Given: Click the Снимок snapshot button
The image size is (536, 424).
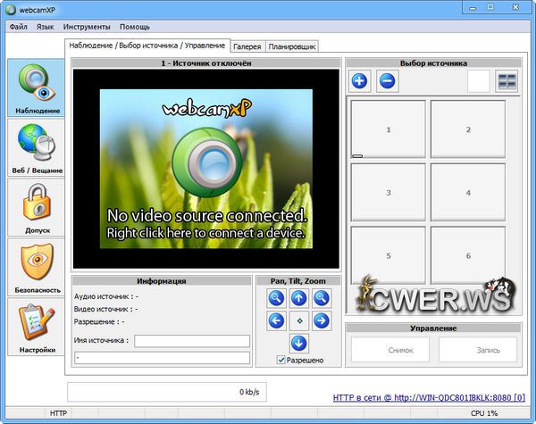Looking at the screenshot, I should tap(389, 350).
